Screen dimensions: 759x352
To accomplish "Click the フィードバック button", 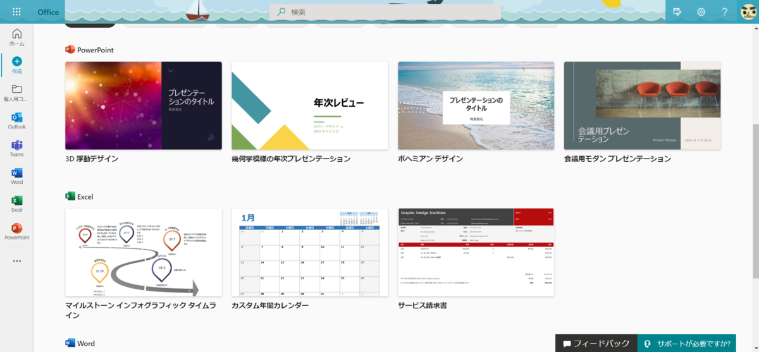I will (x=596, y=343).
